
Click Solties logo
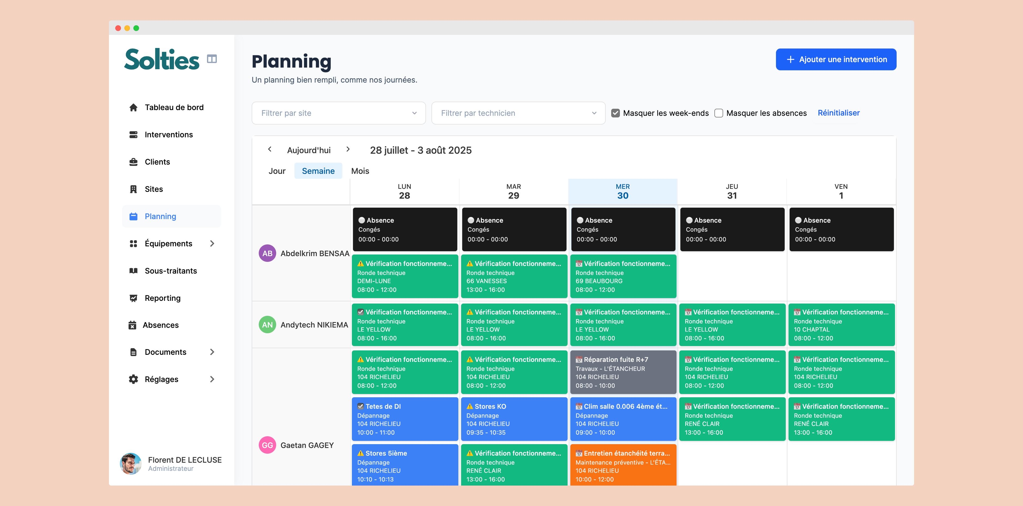162,59
